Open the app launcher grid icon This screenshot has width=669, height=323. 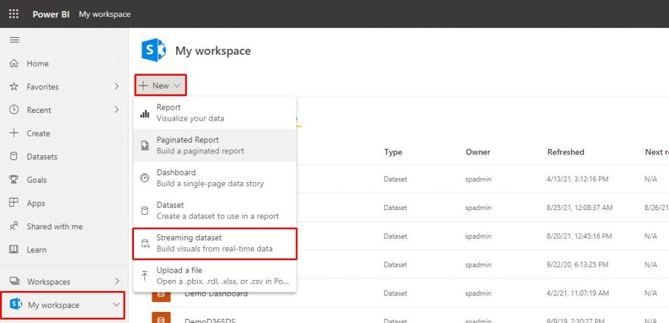[14, 14]
